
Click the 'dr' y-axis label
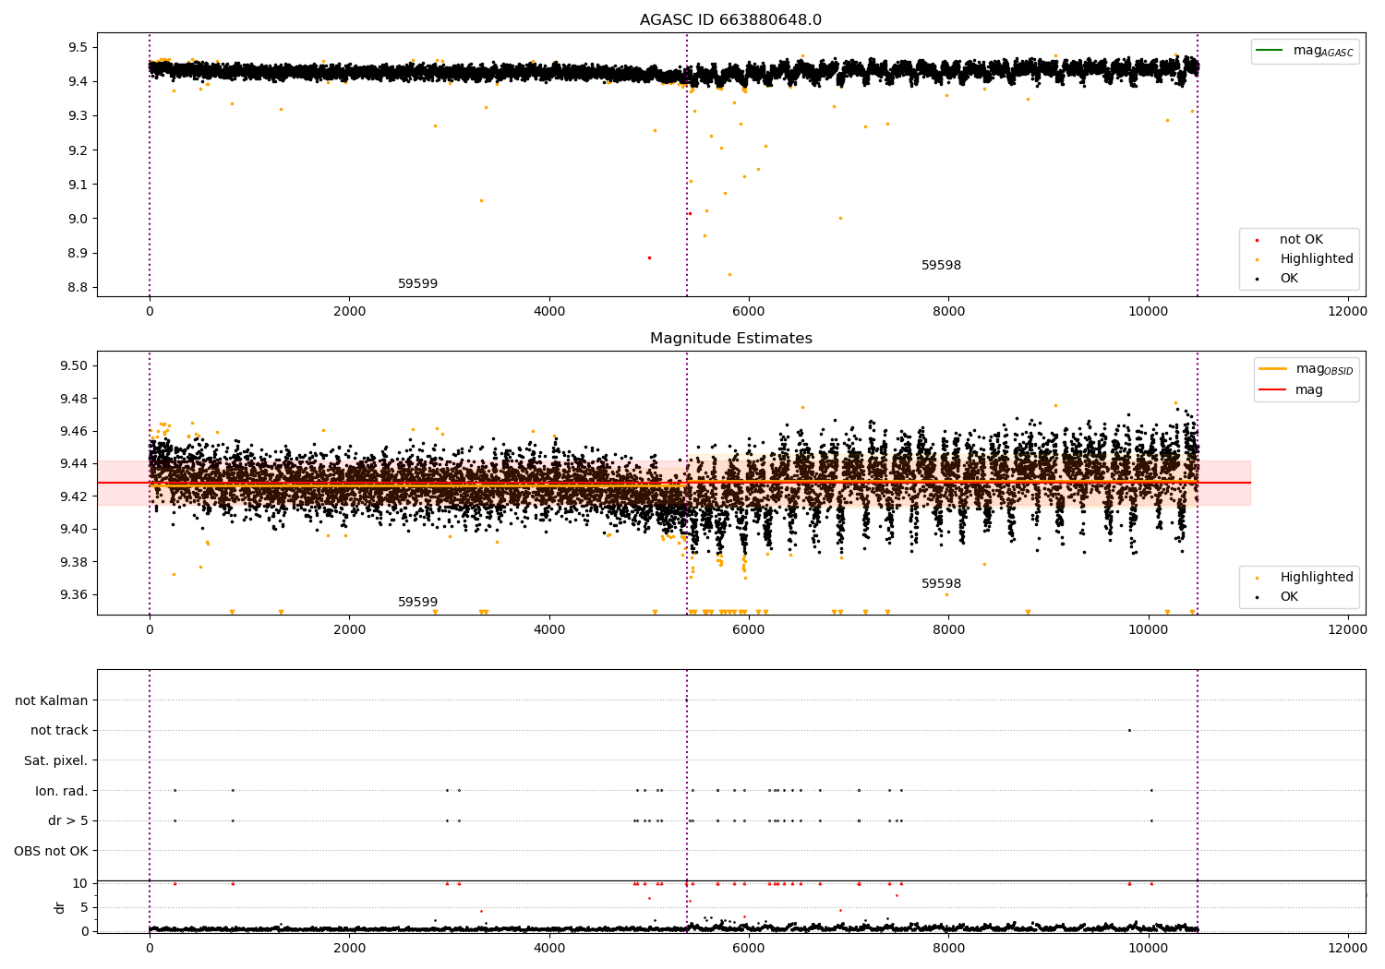[x=60, y=907]
